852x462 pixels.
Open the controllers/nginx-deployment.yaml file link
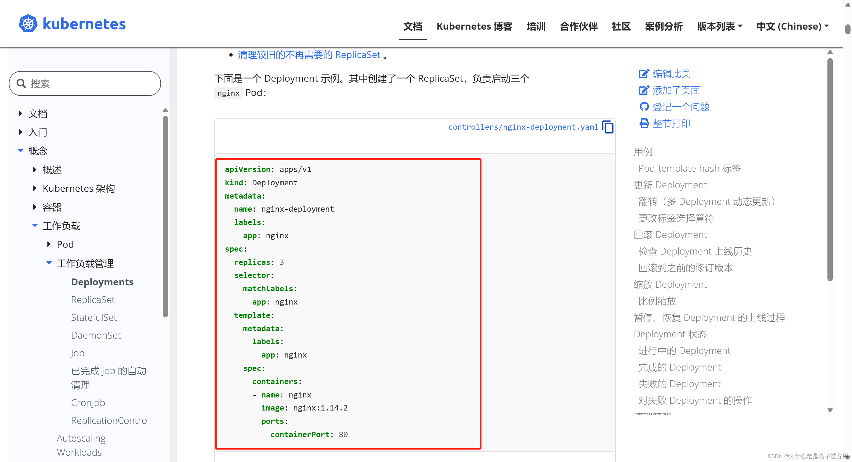pyautogui.click(x=523, y=127)
